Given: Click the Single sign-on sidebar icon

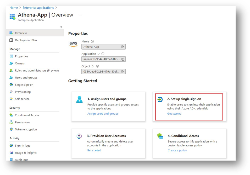Looking at the screenshot, I should point(11,85).
